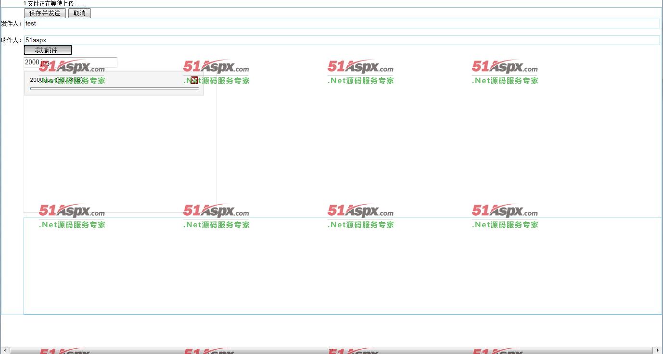
Task: Click the file name box showing 2000.jpg
Action: pos(70,62)
